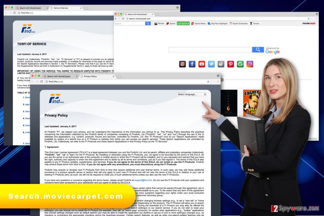This screenshot has width=324, height=216.
Task: Bookmark search.moviecarpet.com with the star icon
Action: [x=309, y=19]
